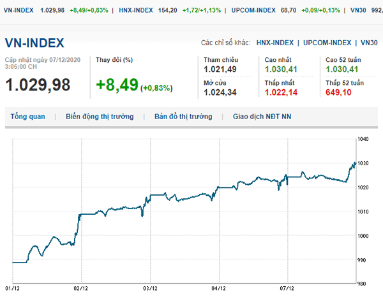Click Thấp 52 tuần value 649,10

click(338, 92)
